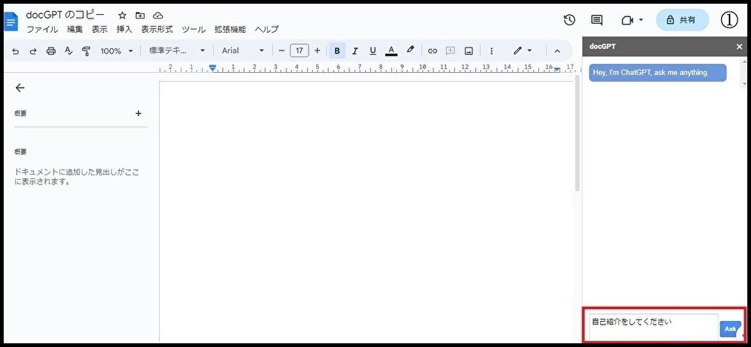This screenshot has height=347, width=751.
Task: Toggle underline formatting
Action: pyautogui.click(x=373, y=51)
